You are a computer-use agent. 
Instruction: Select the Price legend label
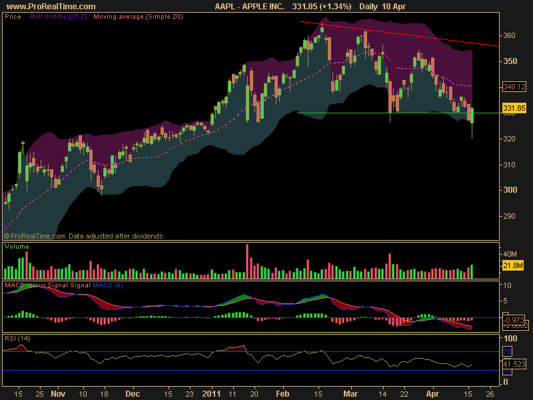13,16
